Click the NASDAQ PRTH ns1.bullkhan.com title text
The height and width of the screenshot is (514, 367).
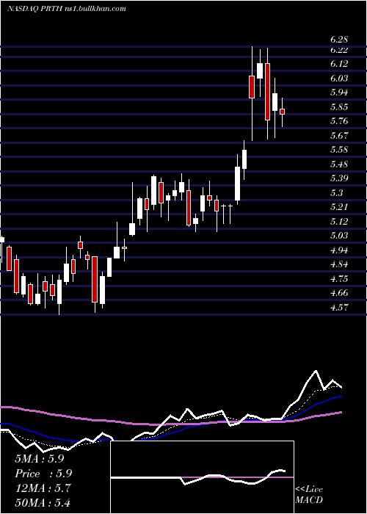coord(67,9)
